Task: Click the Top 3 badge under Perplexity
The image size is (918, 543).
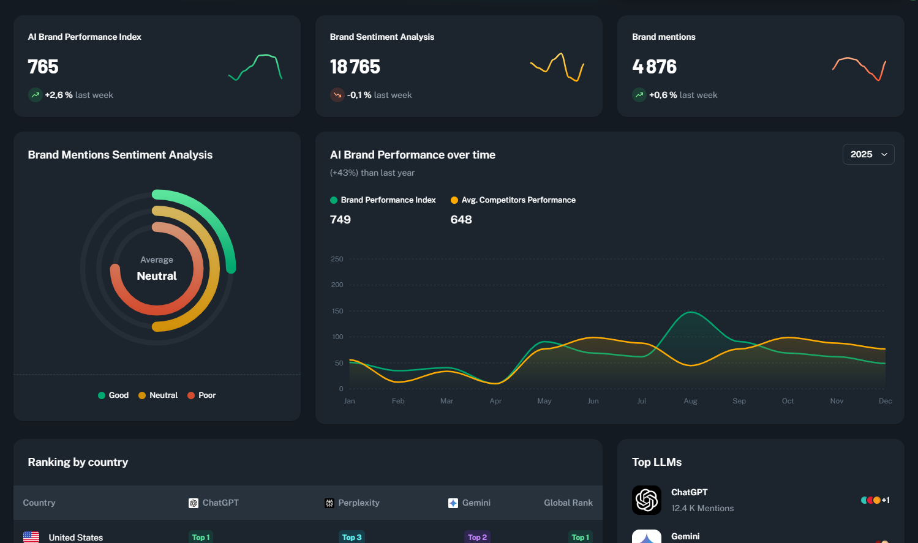Action: 352,537
